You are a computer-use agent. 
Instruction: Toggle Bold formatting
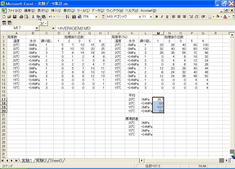(157, 17)
